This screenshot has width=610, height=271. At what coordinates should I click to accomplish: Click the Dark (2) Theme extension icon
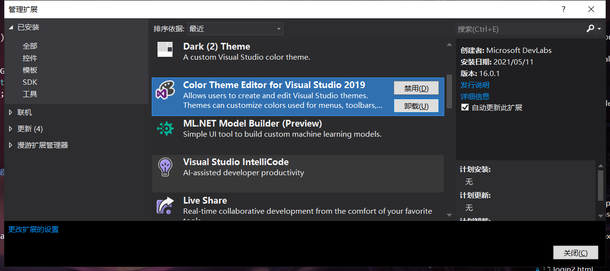(x=165, y=49)
